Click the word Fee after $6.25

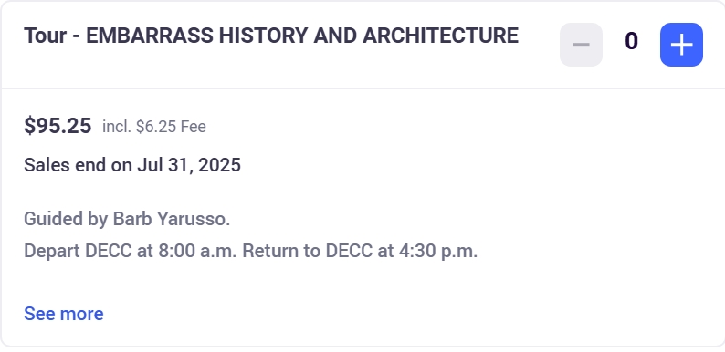(194, 127)
